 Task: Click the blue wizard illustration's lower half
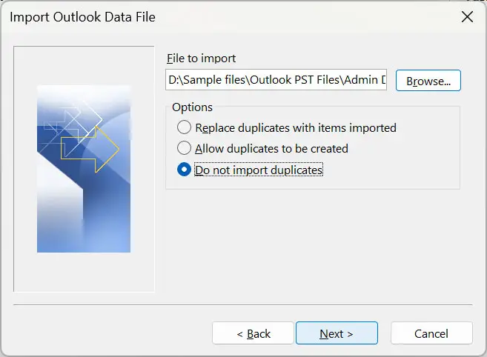[84, 215]
